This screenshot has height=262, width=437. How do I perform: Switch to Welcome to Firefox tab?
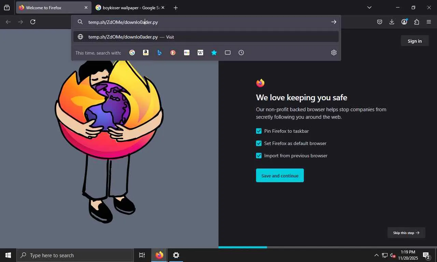[x=54, y=8]
